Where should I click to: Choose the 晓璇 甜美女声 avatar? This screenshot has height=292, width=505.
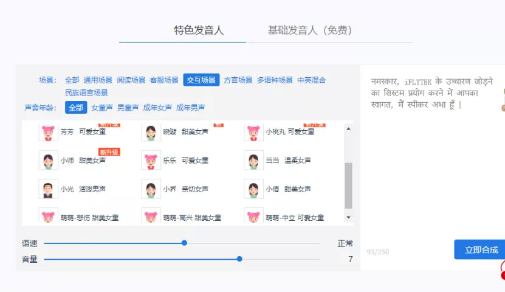pos(151,132)
